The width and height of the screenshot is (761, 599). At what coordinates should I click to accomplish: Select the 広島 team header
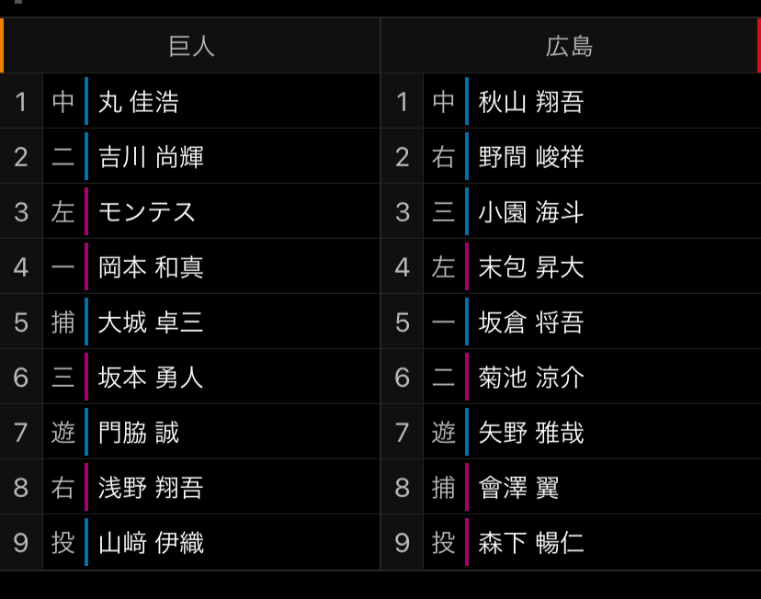570,46
